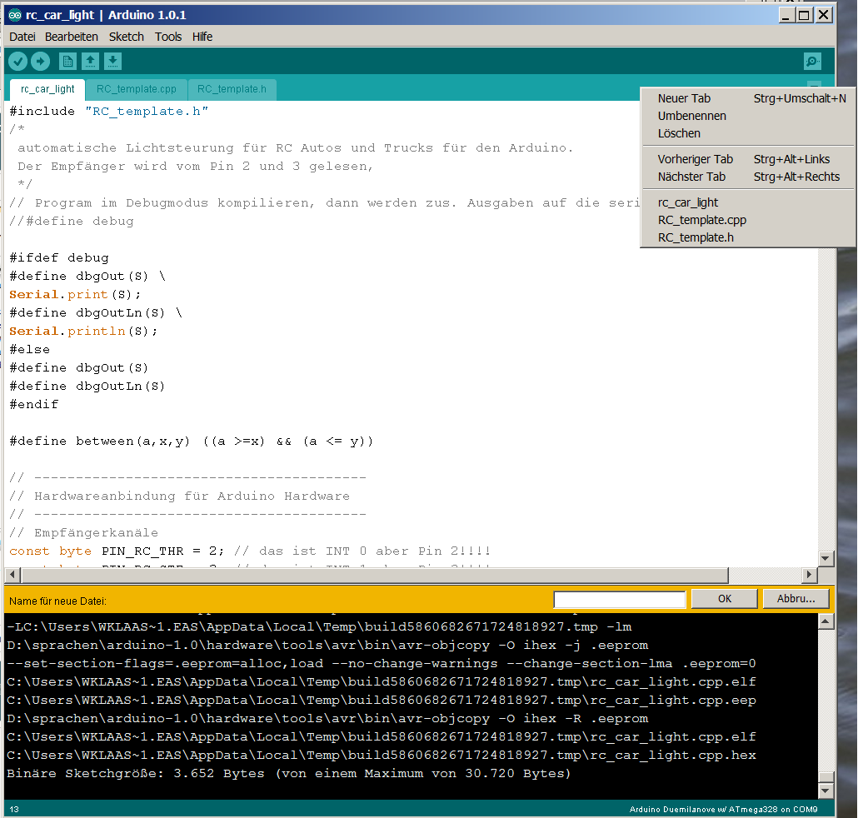Switch to the RC_template.cpp tab
Viewport: 858px width, 818px height.
point(137,89)
